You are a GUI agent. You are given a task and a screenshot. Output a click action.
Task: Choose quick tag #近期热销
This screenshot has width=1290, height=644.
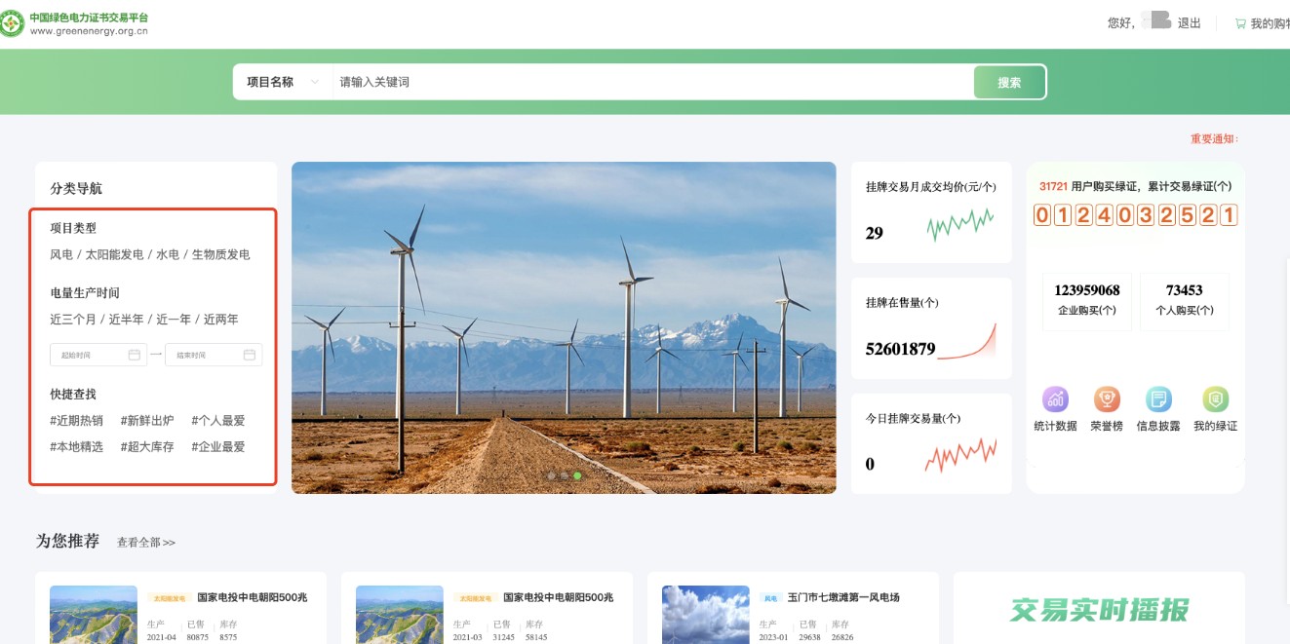coord(76,421)
